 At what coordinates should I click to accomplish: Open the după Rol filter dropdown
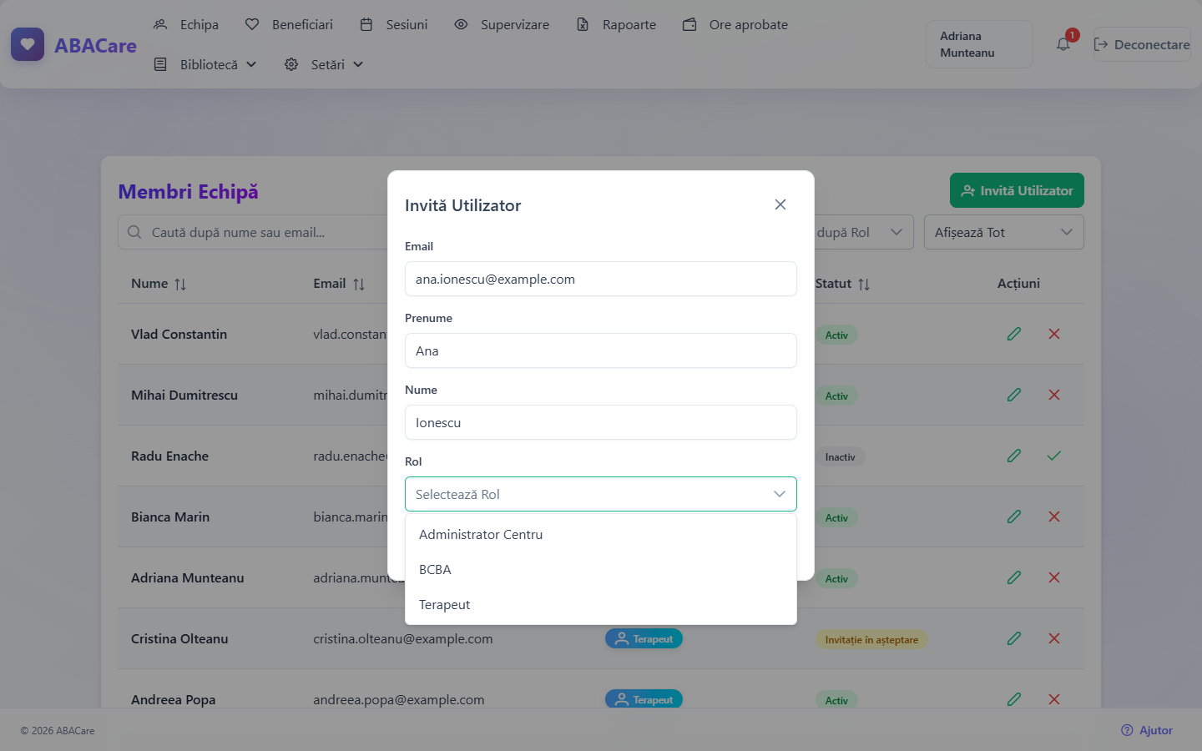[862, 232]
